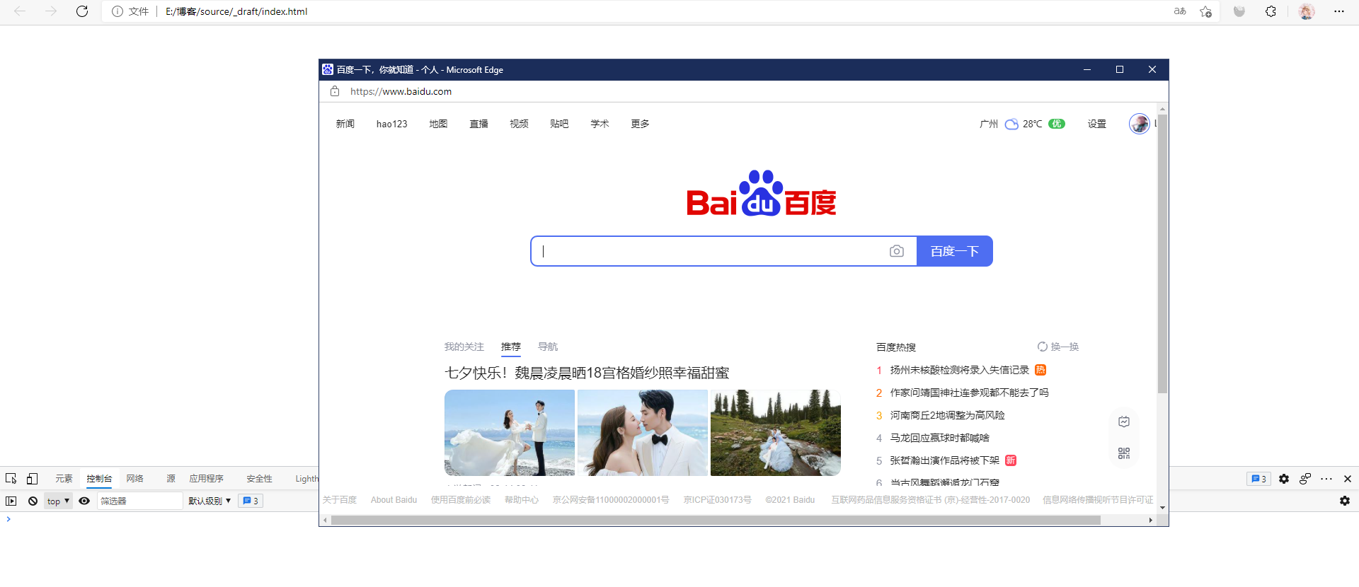Open the 视频 link
The height and width of the screenshot is (587, 1359).
coord(519,124)
